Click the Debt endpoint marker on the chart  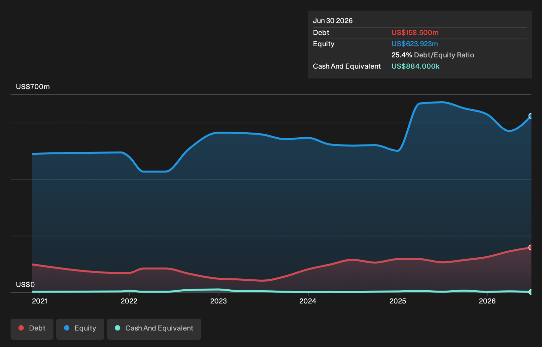(531, 247)
